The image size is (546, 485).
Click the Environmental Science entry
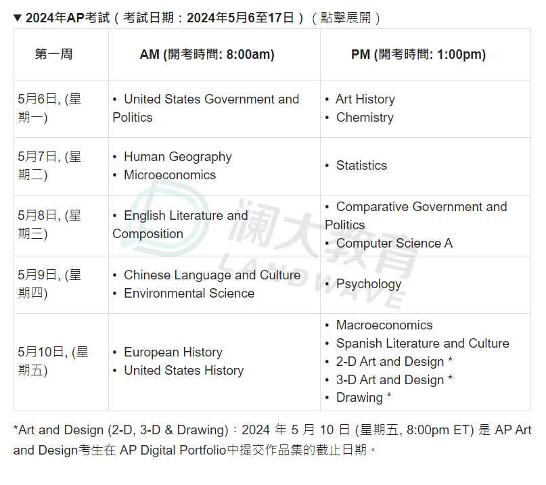click(189, 293)
